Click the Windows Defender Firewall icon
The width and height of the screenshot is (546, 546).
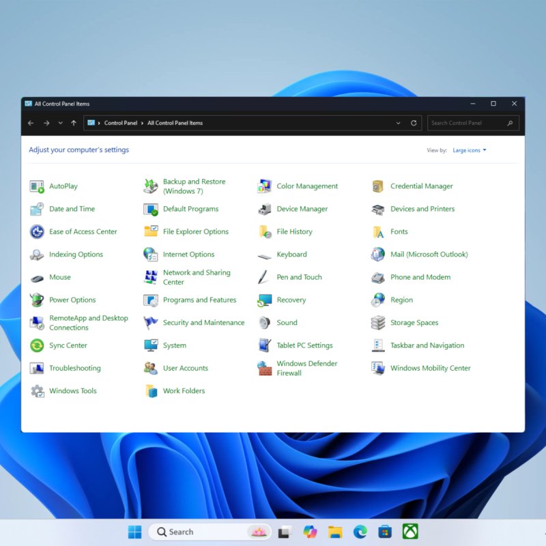click(x=265, y=369)
